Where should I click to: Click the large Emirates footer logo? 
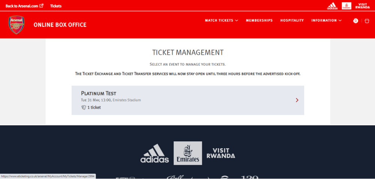(x=188, y=153)
